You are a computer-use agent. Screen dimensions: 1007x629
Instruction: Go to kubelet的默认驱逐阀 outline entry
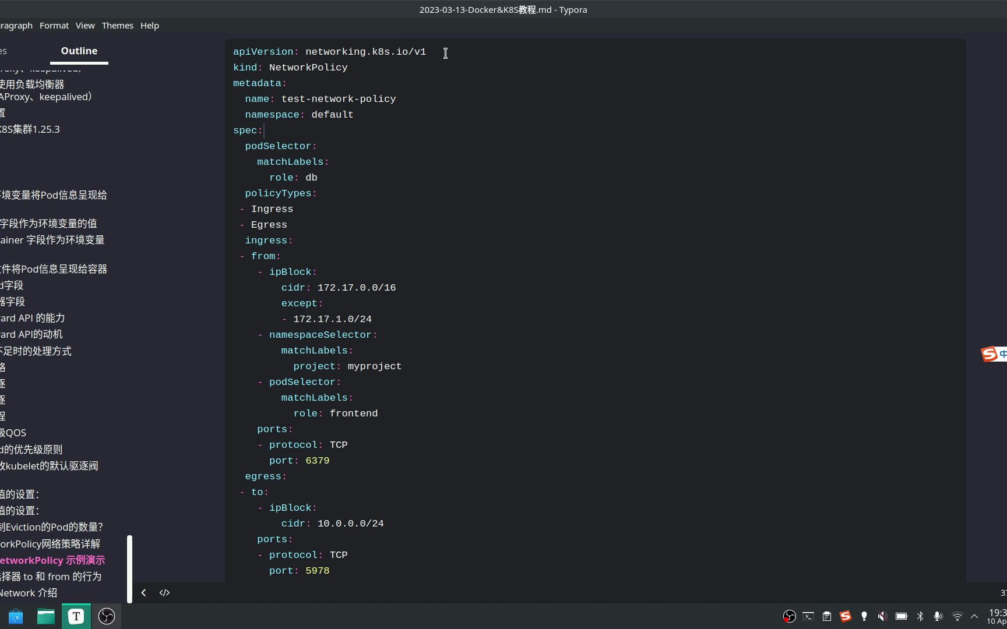coord(49,466)
